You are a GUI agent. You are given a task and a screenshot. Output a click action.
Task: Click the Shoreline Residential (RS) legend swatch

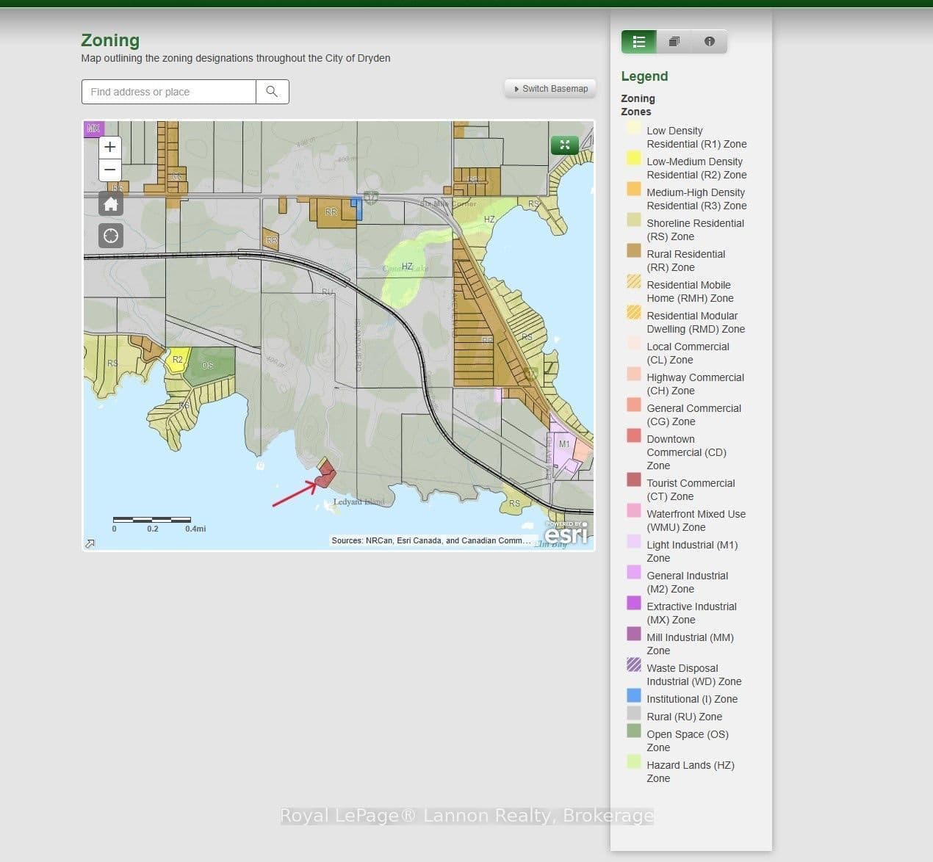634,220
